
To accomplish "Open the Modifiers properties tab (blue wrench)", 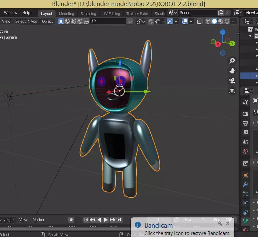I will pos(245,184).
